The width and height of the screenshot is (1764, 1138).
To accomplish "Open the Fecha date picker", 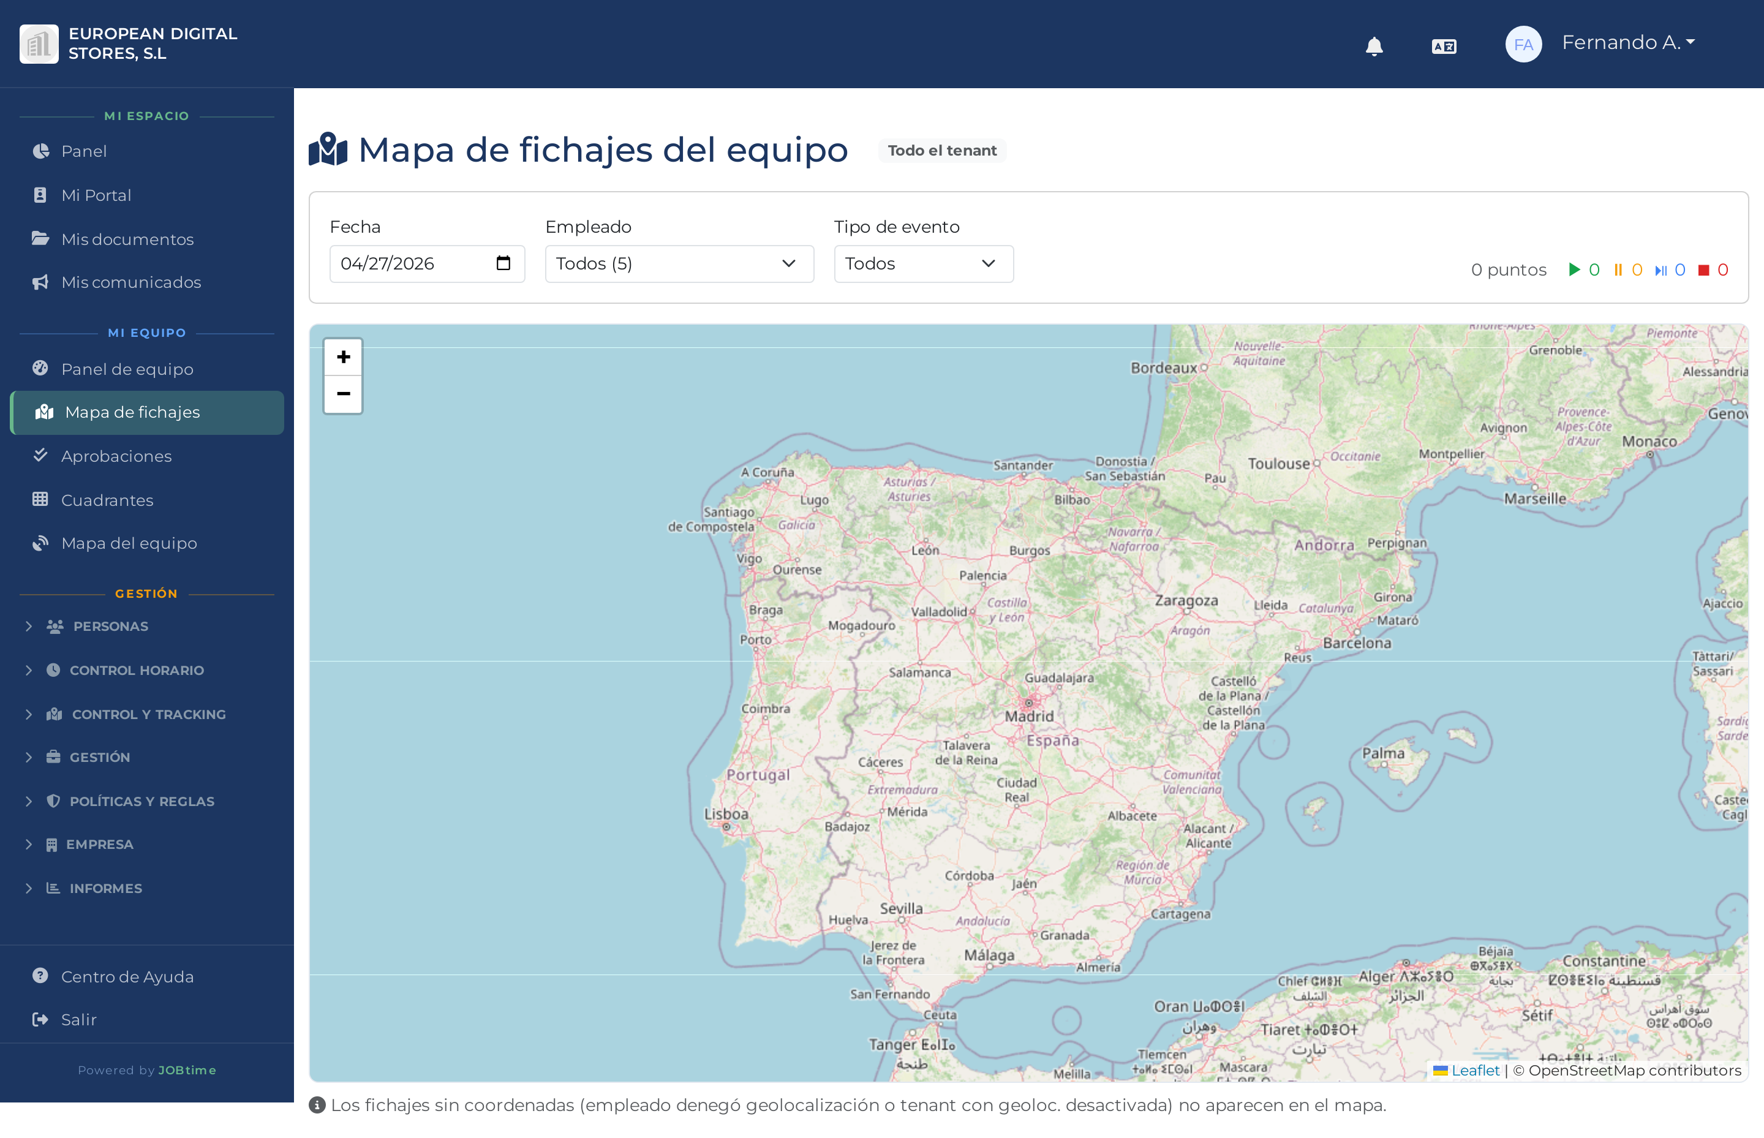I will [x=503, y=263].
